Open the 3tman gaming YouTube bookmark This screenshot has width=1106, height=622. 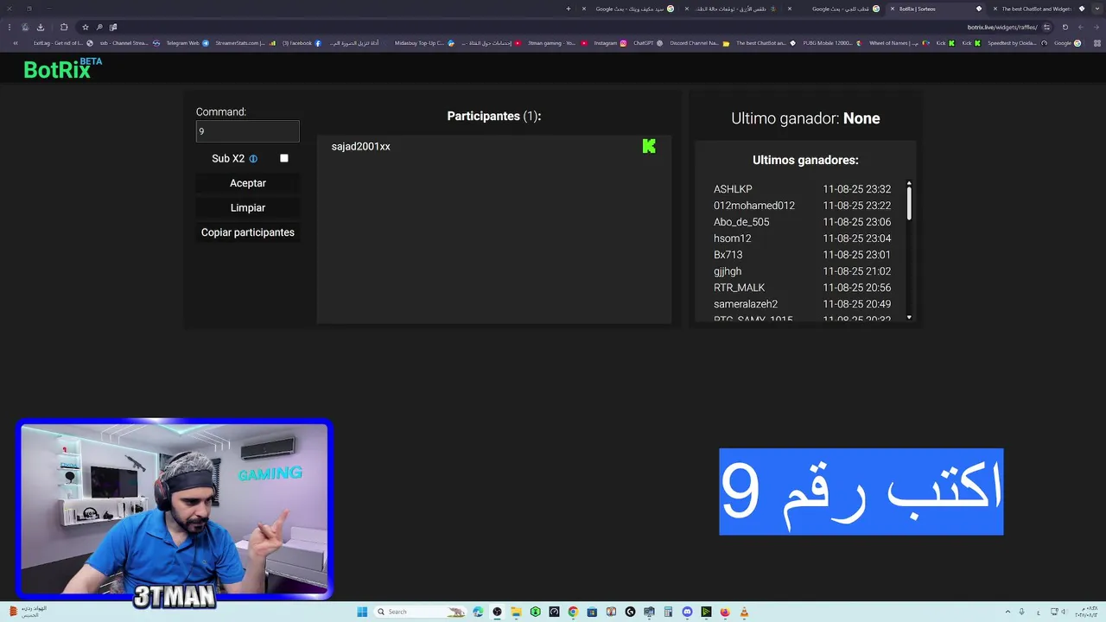point(557,43)
